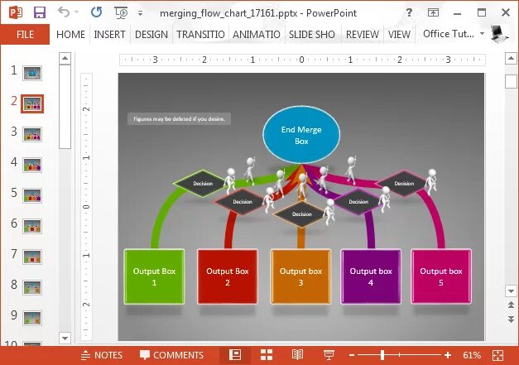
Task: Open zoom dialog via 61% level
Action: [471, 355]
